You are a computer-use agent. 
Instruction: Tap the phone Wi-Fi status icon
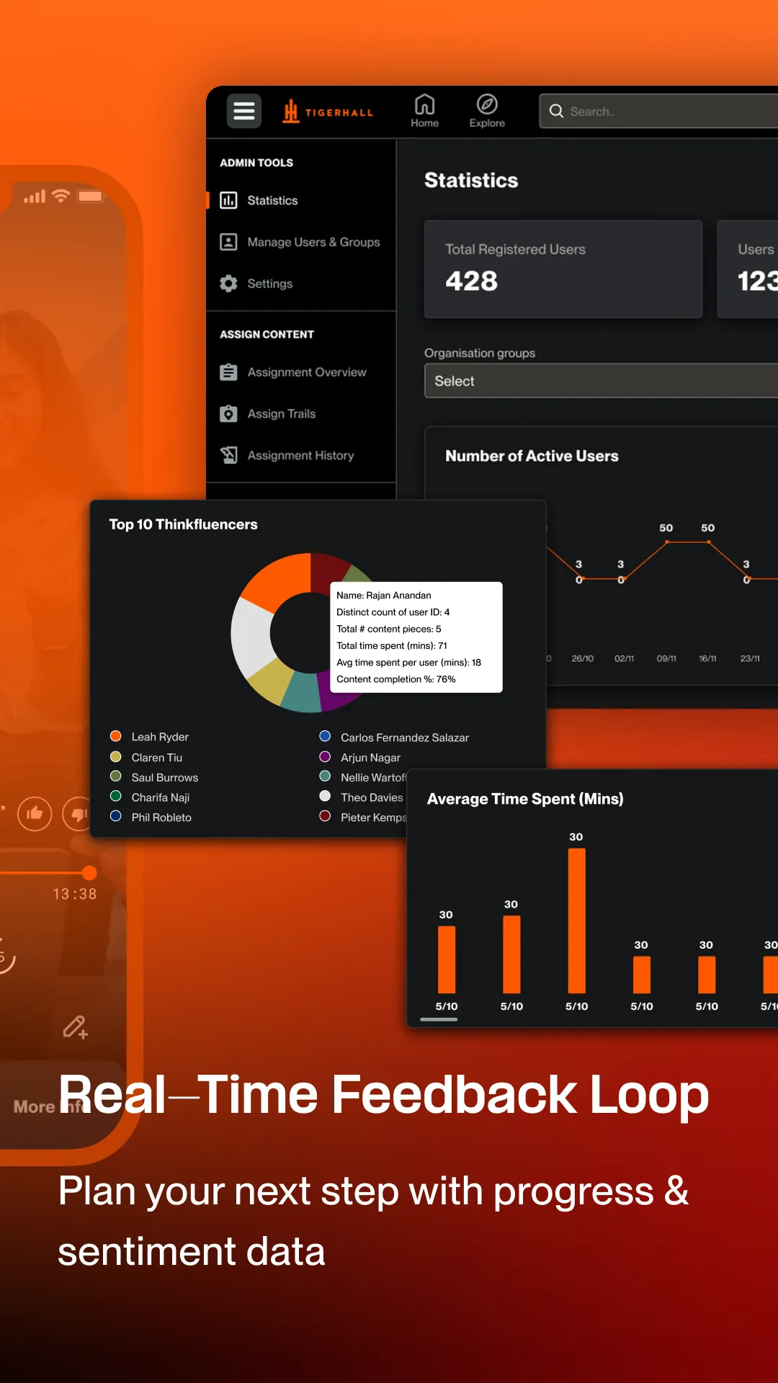pos(61,196)
